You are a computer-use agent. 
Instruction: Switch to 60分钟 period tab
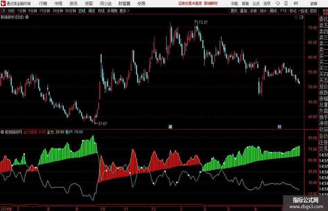71,11
